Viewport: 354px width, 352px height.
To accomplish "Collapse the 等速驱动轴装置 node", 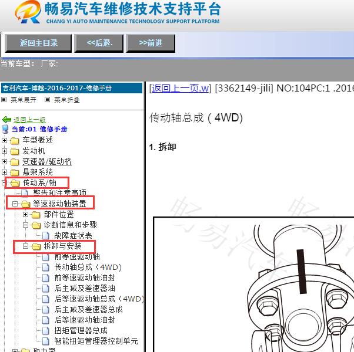I will [15, 204].
